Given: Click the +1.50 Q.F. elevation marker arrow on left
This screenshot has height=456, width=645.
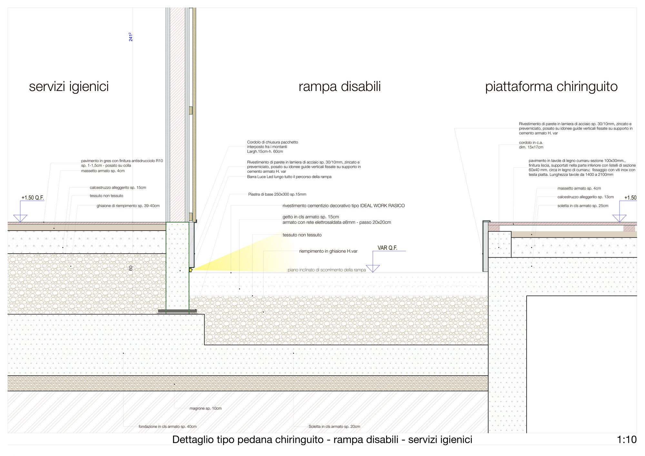Looking at the screenshot, I should coord(20,218).
